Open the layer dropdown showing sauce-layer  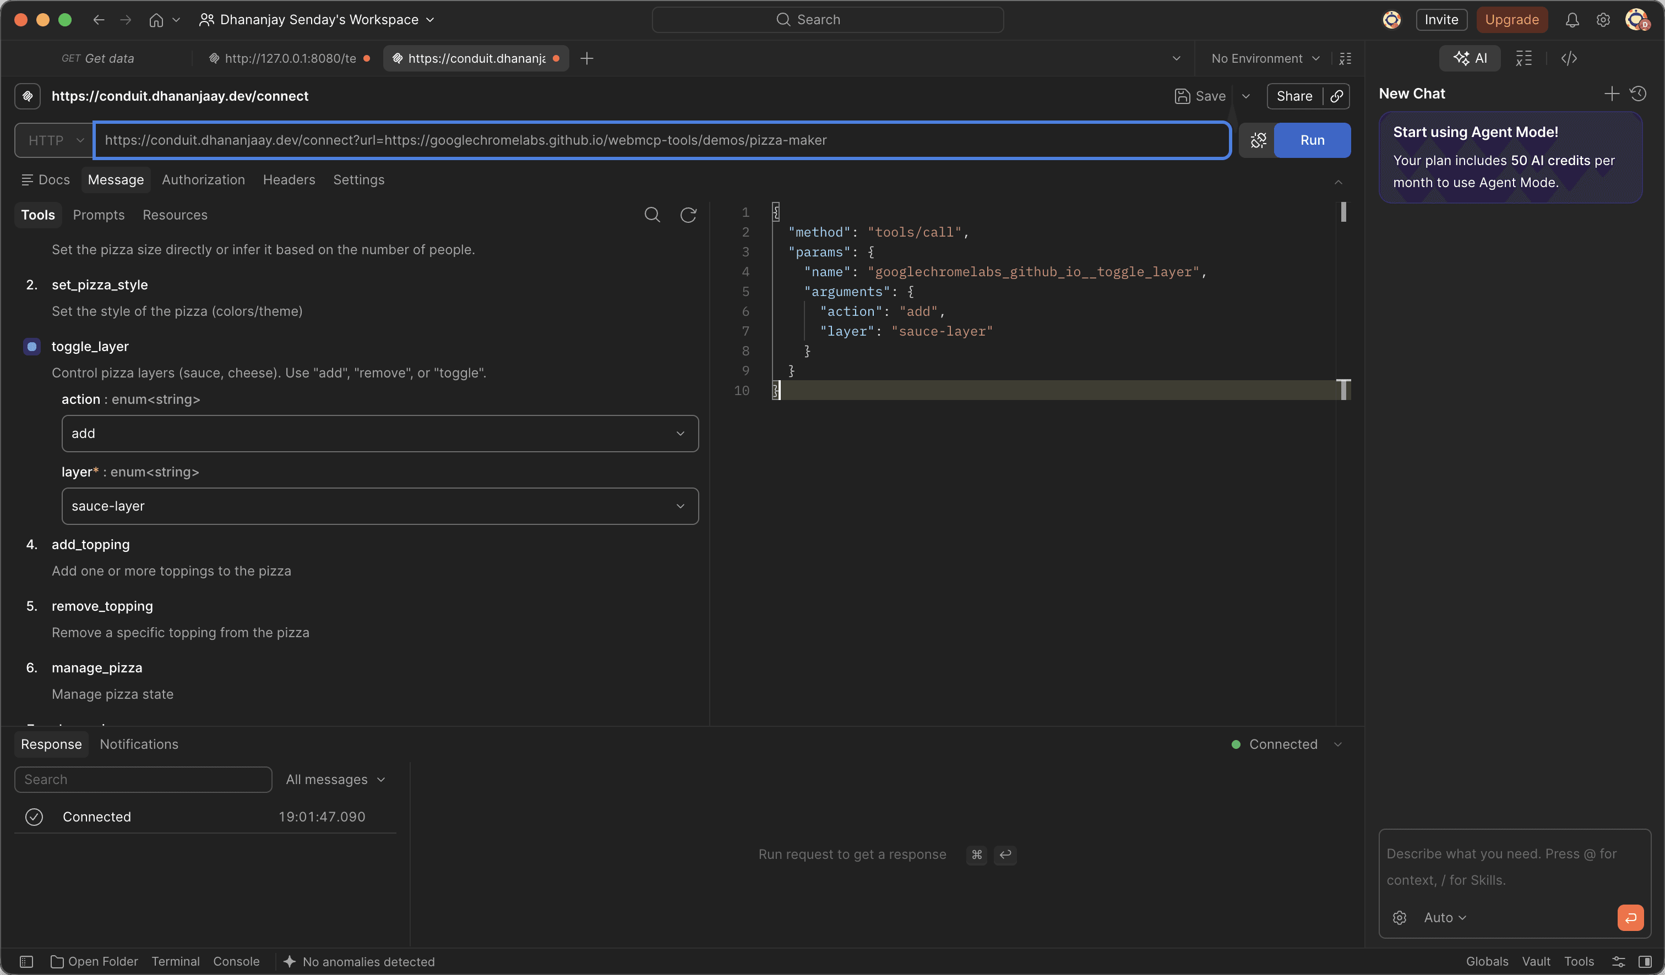pos(380,506)
